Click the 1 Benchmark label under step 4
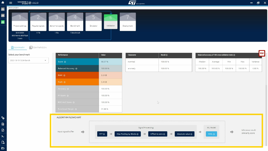This screenshot has height=151, width=268. tap(75, 33)
